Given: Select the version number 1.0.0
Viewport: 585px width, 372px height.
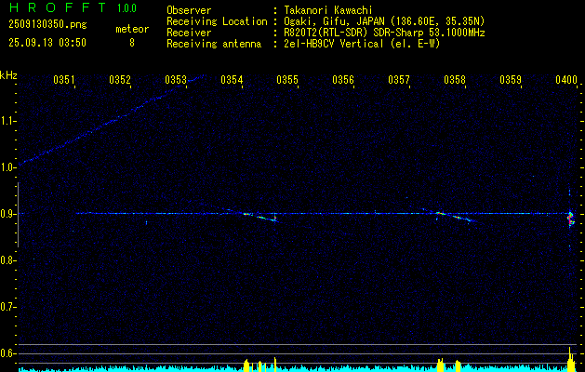Looking at the screenshot, I should coord(126,8).
